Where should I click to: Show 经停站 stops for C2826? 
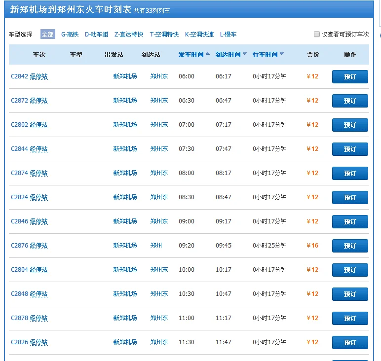tap(38, 342)
